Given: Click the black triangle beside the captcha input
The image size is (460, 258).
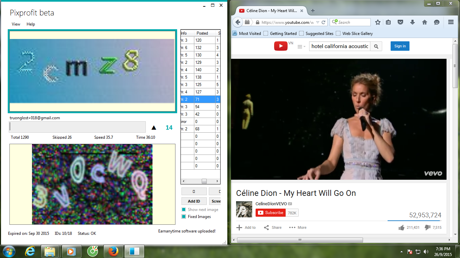Looking at the screenshot, I should 154,128.
